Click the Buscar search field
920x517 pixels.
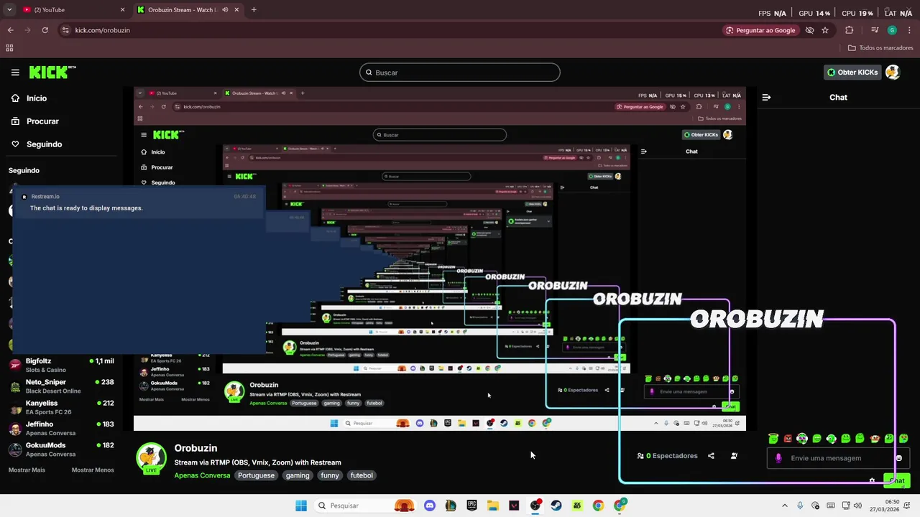click(x=460, y=73)
